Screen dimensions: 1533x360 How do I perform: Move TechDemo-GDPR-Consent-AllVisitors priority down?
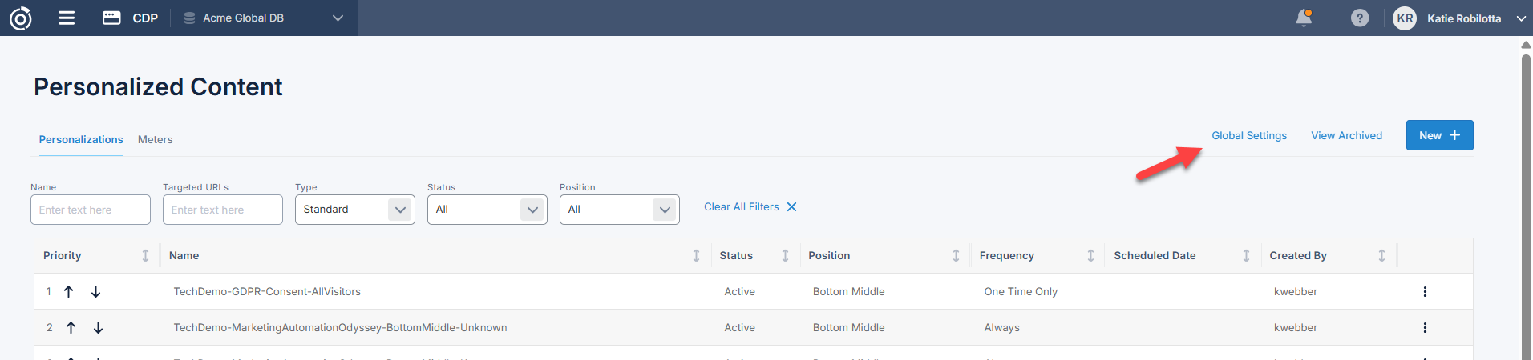(96, 292)
